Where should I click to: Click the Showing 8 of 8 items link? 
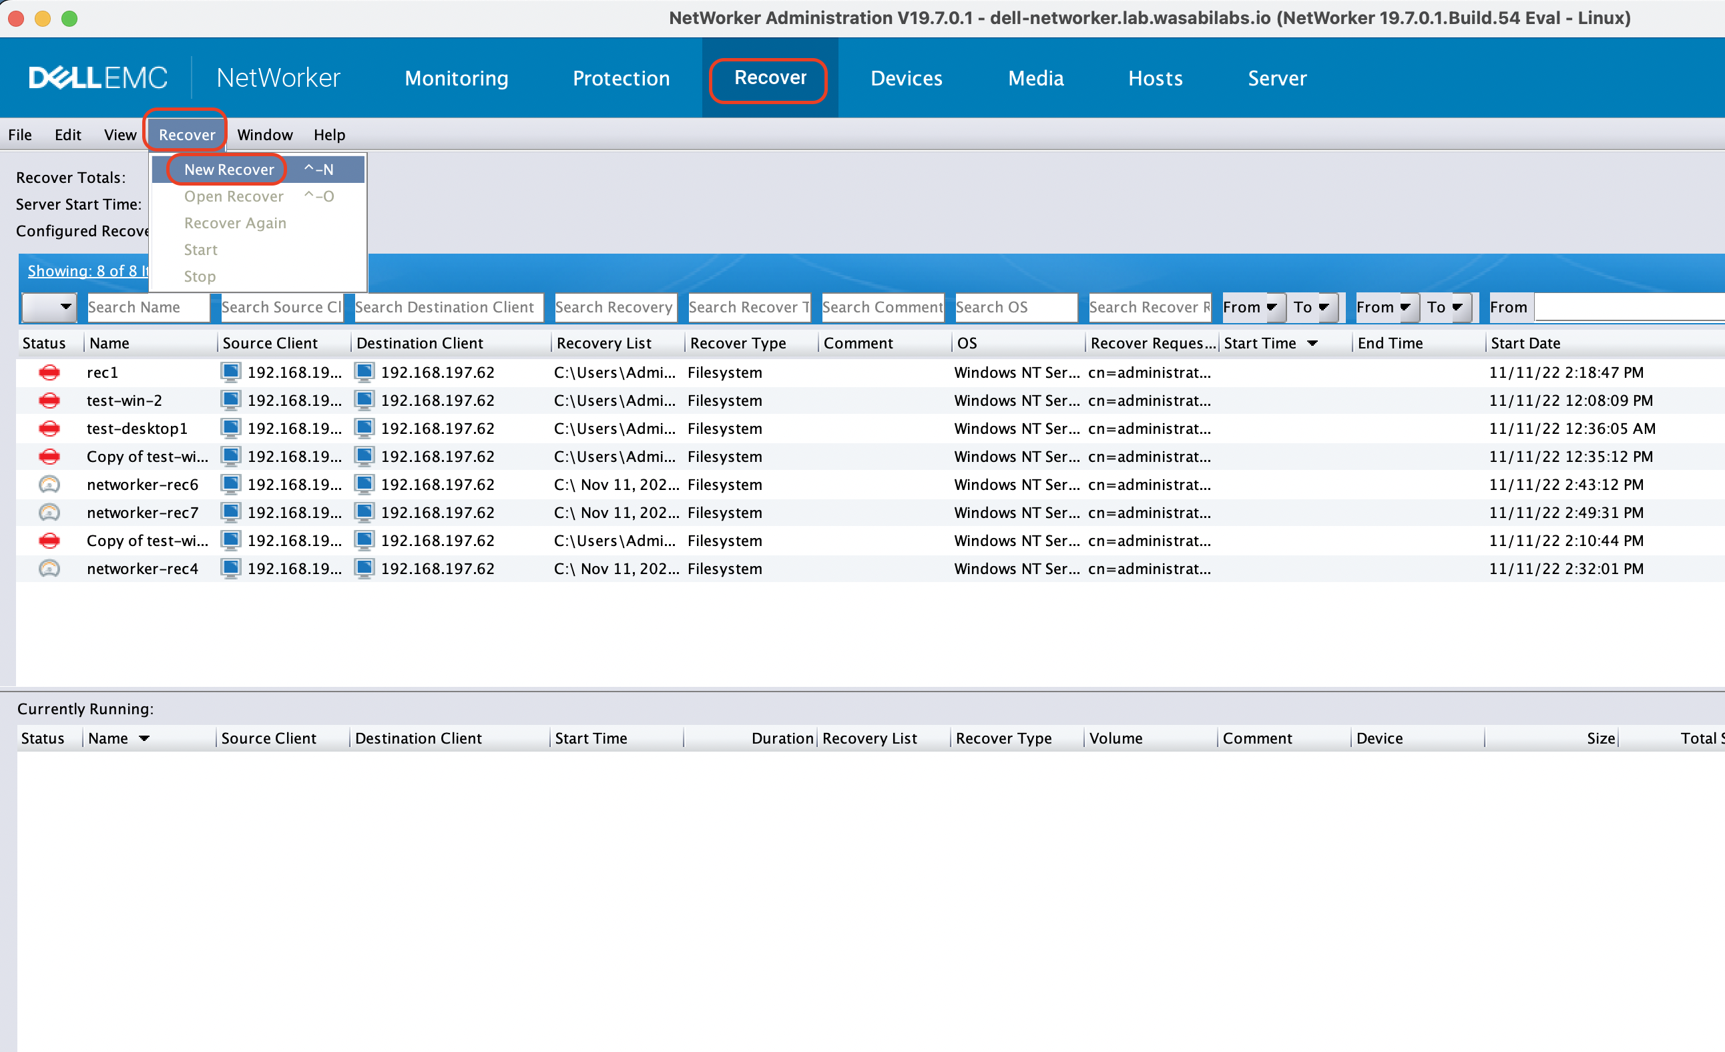88,271
